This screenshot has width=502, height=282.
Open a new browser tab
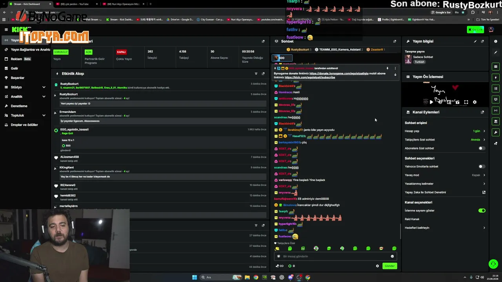click(x=151, y=4)
